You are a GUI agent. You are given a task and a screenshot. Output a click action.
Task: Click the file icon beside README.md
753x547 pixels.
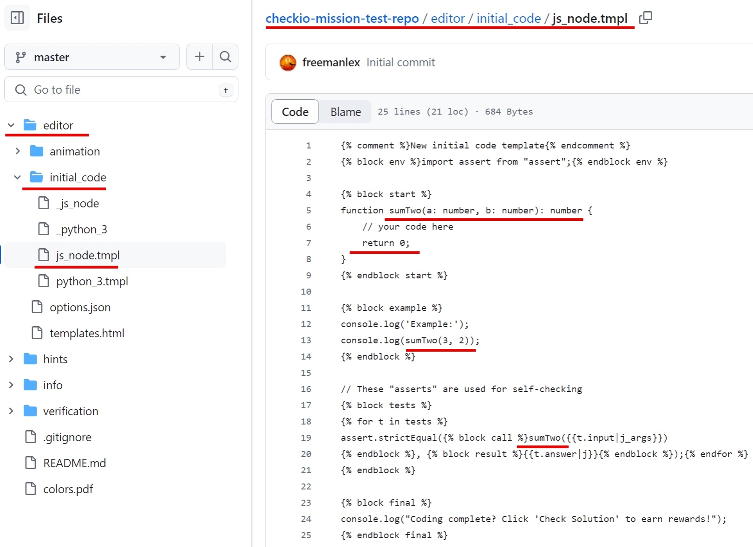31,463
